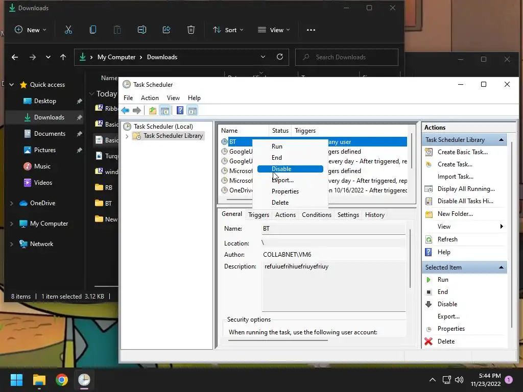Click the task Name field showing BT
The height and width of the screenshot is (392, 523).
tap(334, 229)
